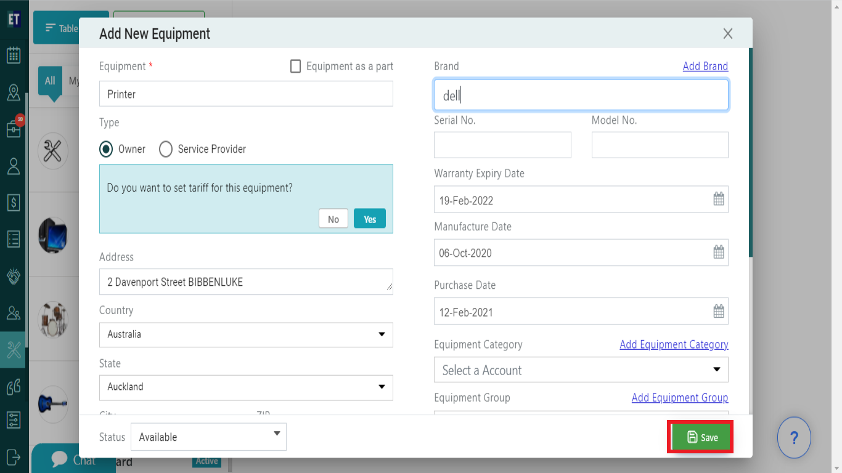Click the Model No. input field
The width and height of the screenshot is (842, 473).
(x=660, y=145)
